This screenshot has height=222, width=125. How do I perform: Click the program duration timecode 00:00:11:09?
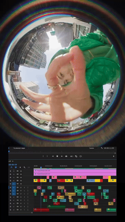click(x=109, y=148)
